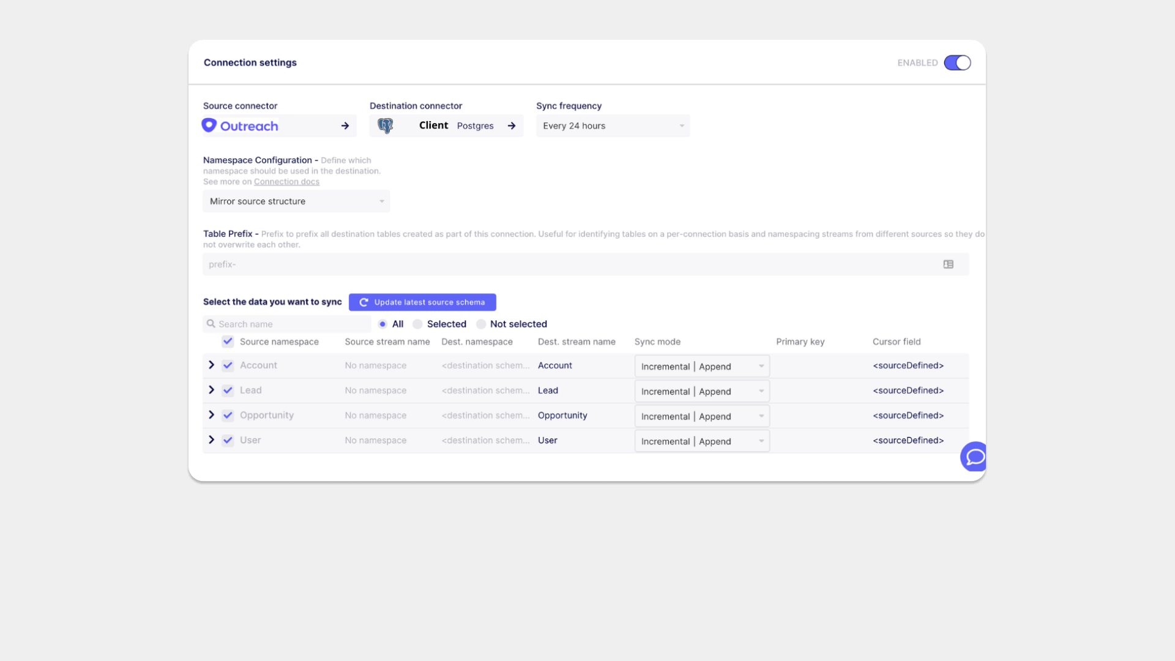Click the Lead destination stream name
The width and height of the screenshot is (1175, 661).
click(548, 390)
